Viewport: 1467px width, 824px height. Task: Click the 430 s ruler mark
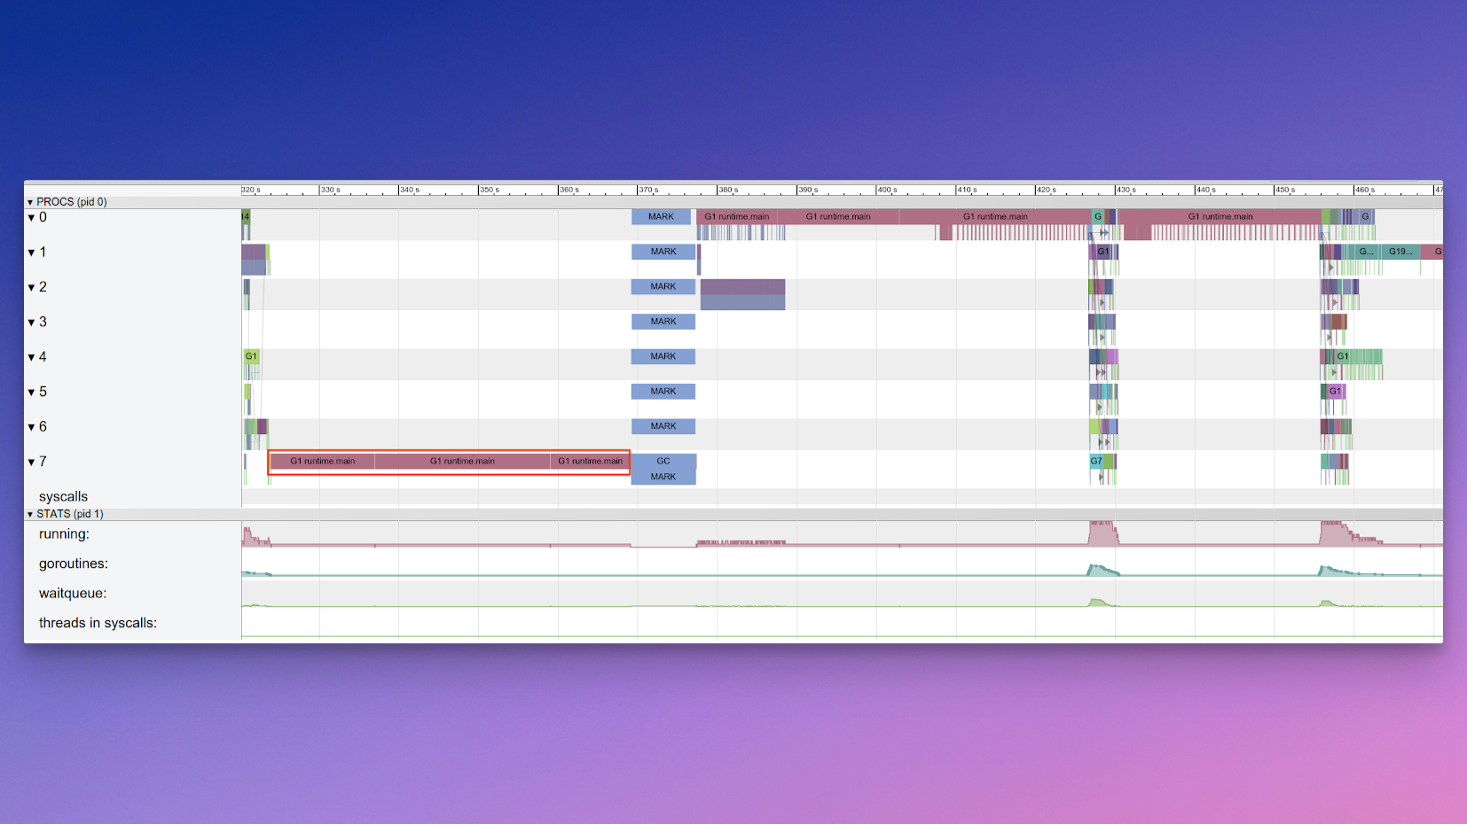coord(1126,190)
